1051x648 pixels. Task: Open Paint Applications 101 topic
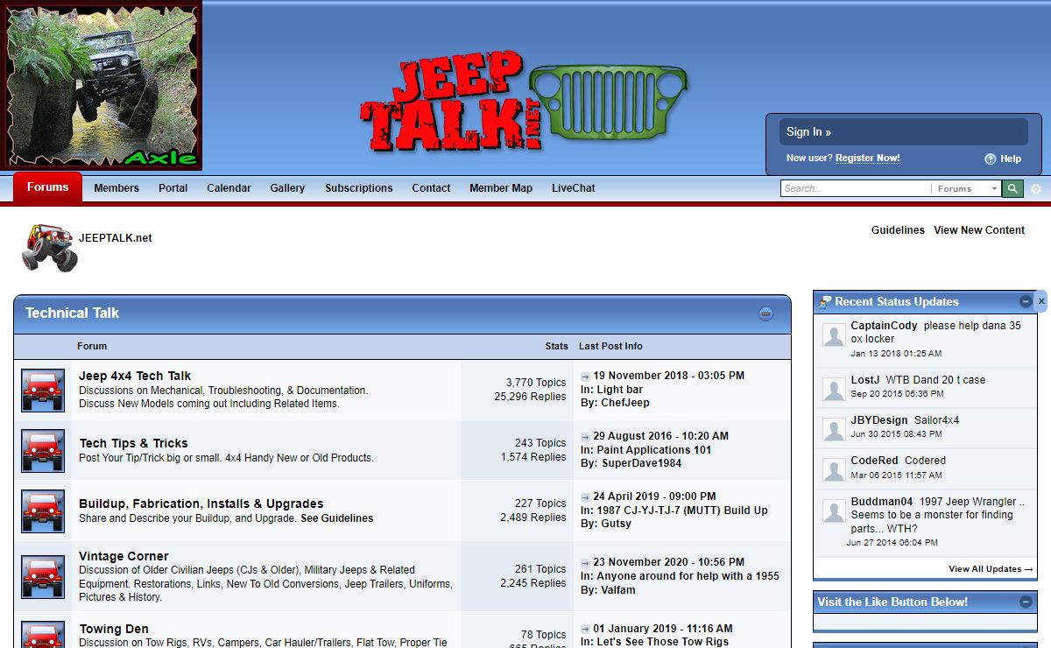[654, 450]
